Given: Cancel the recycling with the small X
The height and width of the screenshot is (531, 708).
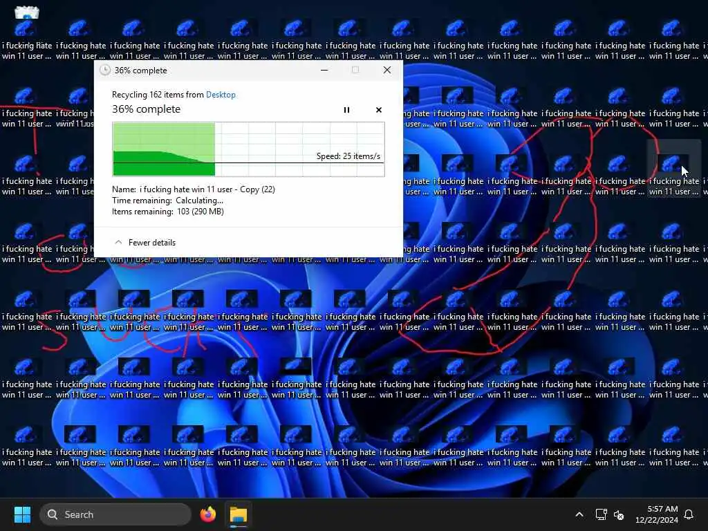Looking at the screenshot, I should pyautogui.click(x=378, y=110).
